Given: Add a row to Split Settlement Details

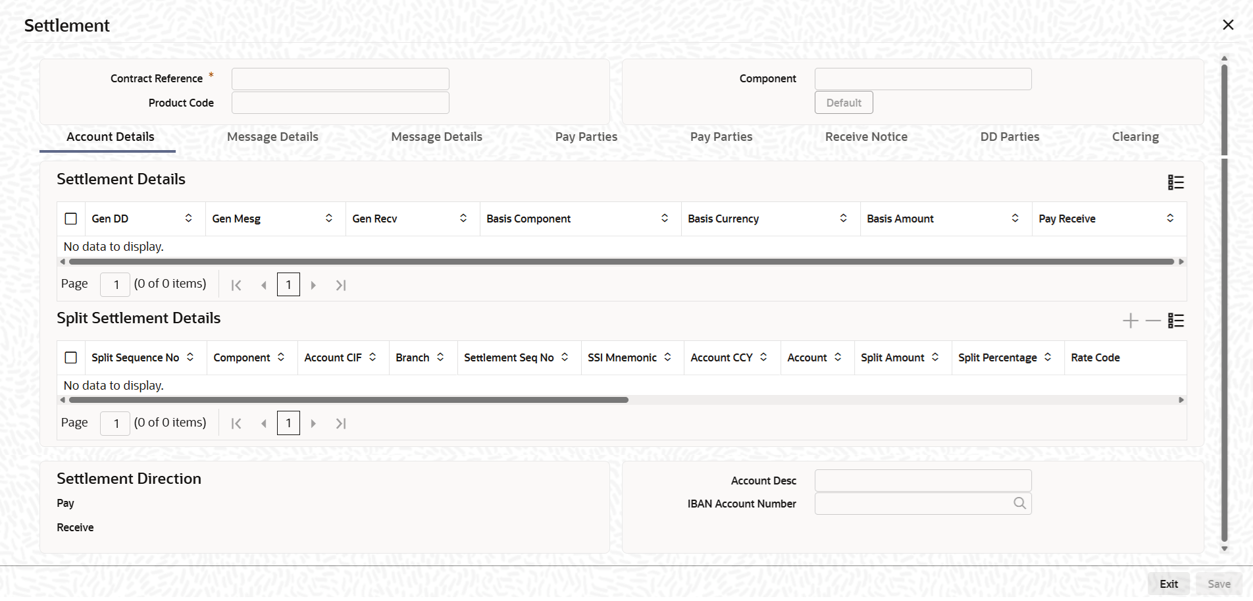Looking at the screenshot, I should pyautogui.click(x=1131, y=321).
